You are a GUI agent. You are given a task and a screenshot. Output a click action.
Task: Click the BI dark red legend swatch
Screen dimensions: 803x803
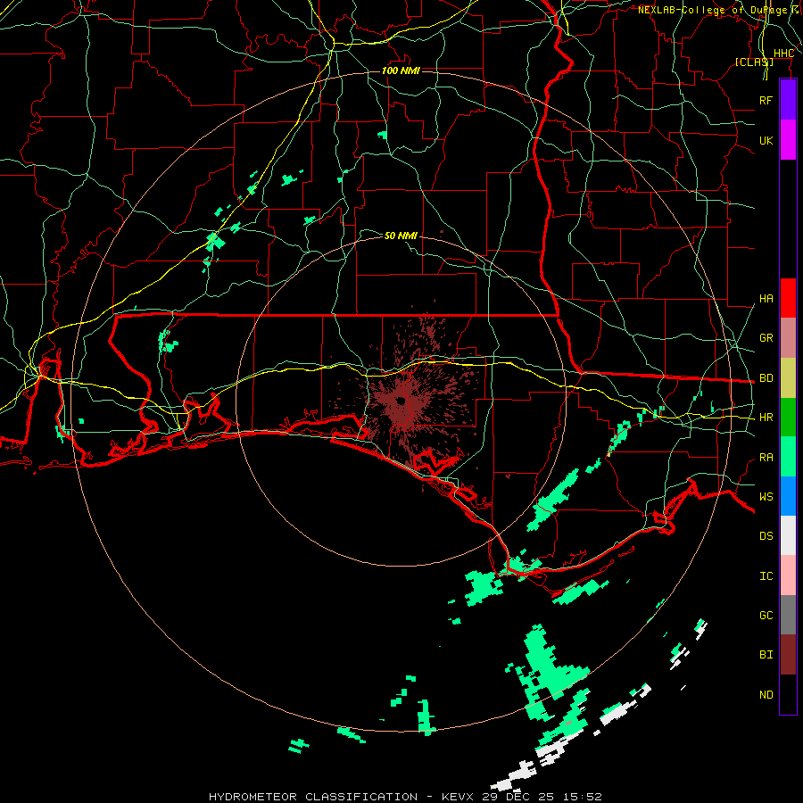[x=788, y=655]
